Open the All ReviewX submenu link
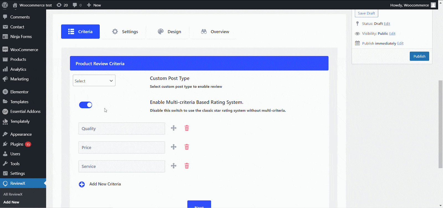443x208 pixels. (x=13, y=194)
